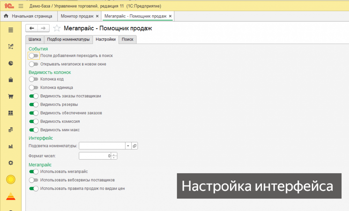Switch to the Поиск tab
Image resolution: width=349 pixels, height=211 pixels.
coord(127,40)
